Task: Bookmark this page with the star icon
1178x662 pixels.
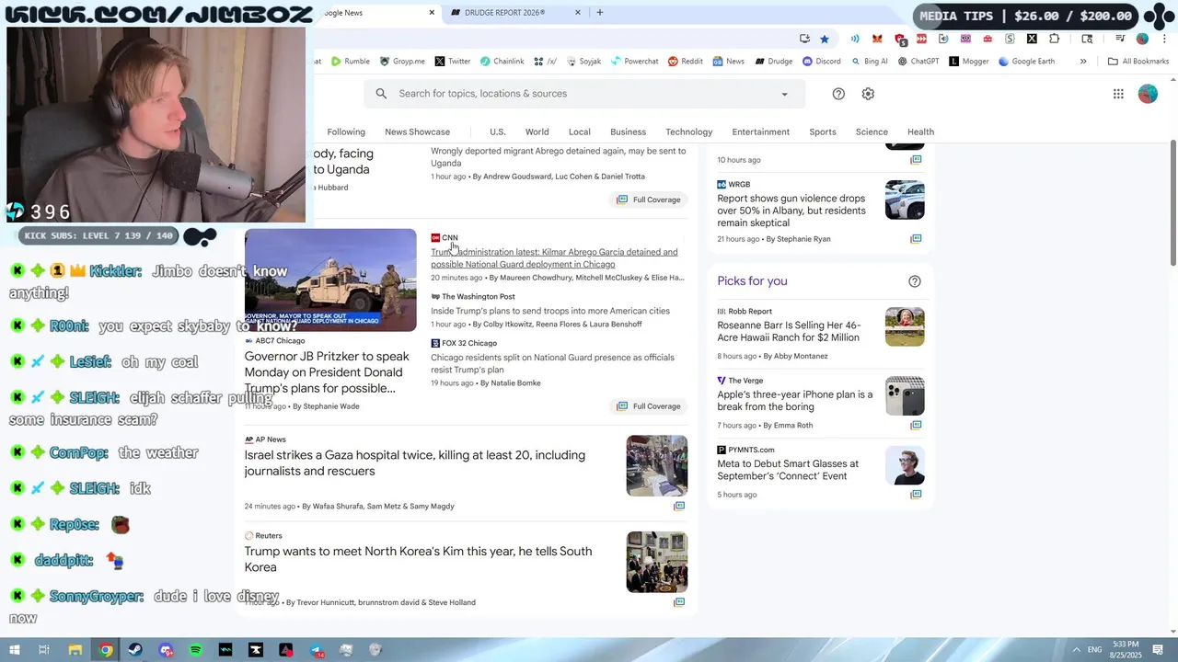Action: (825, 39)
